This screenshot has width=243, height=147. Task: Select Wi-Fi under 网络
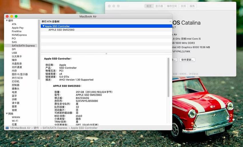(x=15, y=121)
